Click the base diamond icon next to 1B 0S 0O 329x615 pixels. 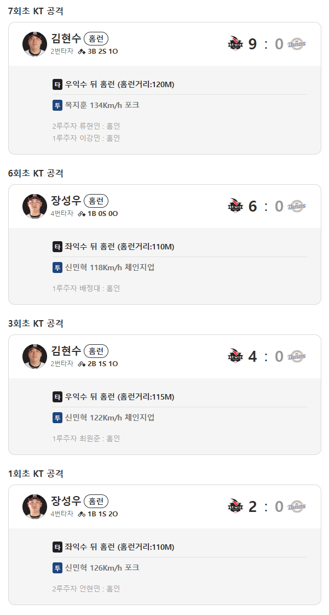82,214
